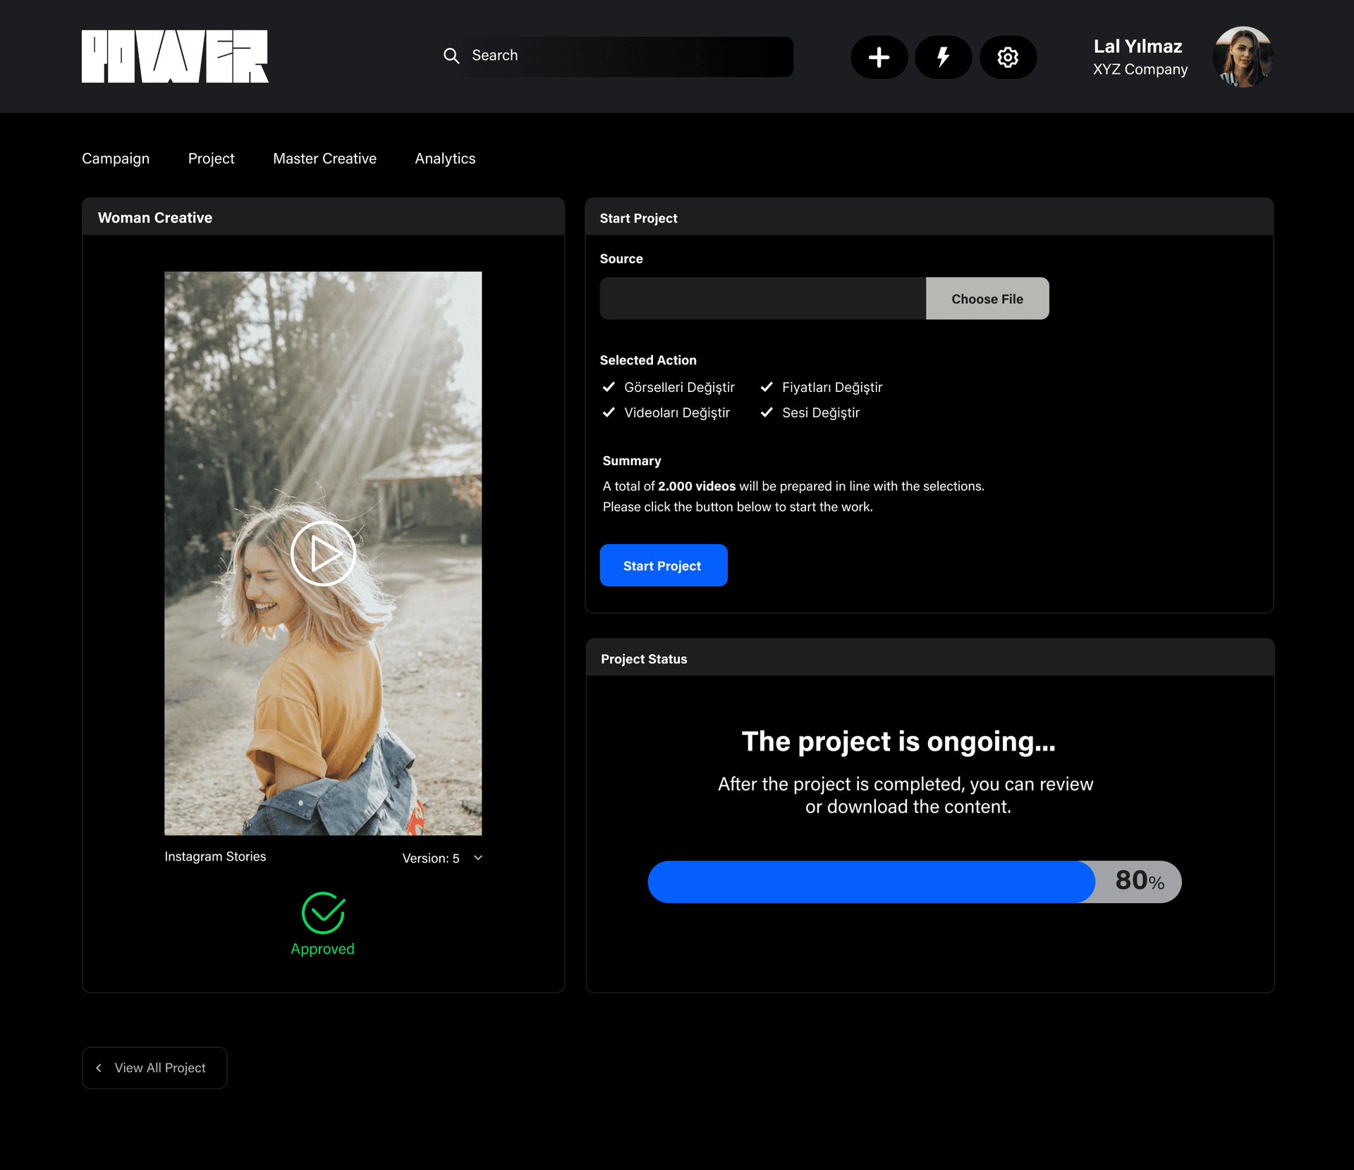Switch to the Master Creative tab
The height and width of the screenshot is (1170, 1354).
click(324, 159)
